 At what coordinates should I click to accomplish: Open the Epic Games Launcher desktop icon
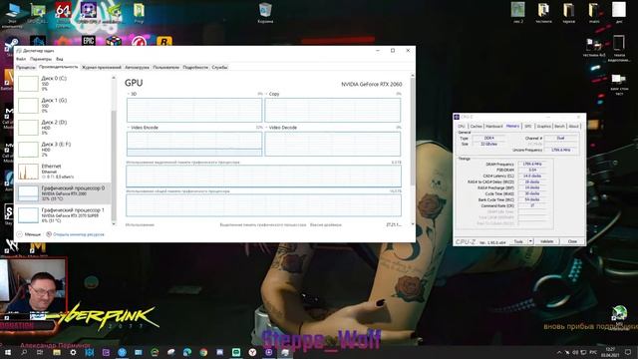pyautogui.click(x=89, y=41)
